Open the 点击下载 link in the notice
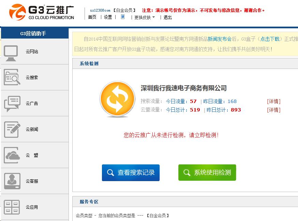 [270, 39]
